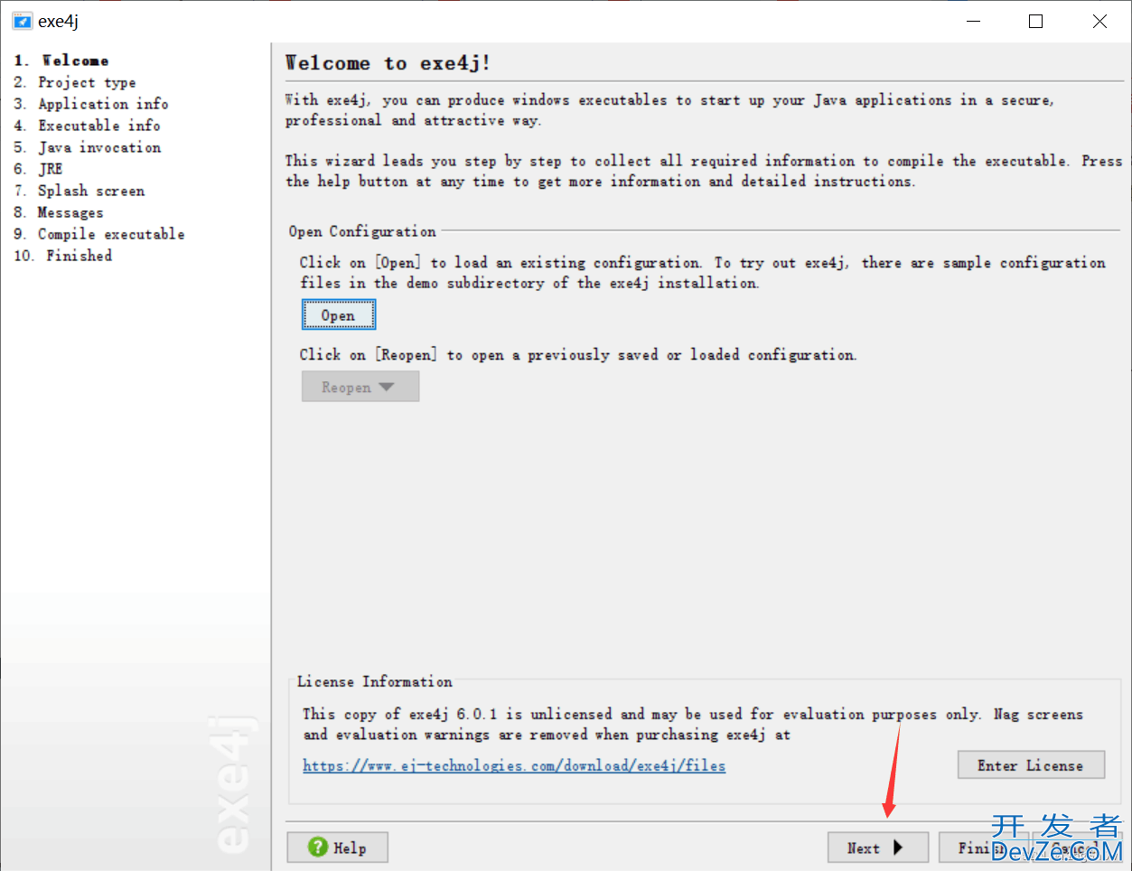
Task: Click the "Welcome to exe4j!" heading
Action: (x=388, y=63)
